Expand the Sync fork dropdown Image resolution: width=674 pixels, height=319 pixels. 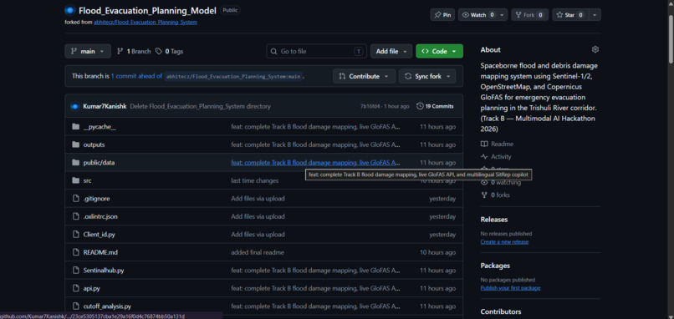click(427, 77)
